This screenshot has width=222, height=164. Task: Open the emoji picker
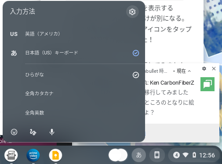pos(14,132)
